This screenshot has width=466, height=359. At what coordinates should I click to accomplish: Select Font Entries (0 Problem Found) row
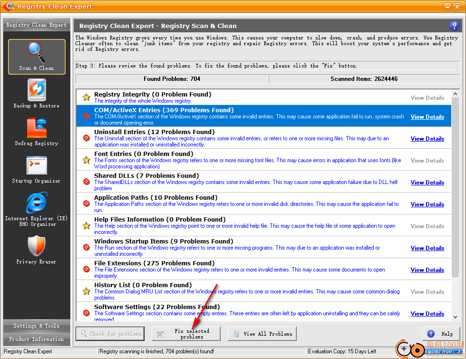(x=263, y=160)
